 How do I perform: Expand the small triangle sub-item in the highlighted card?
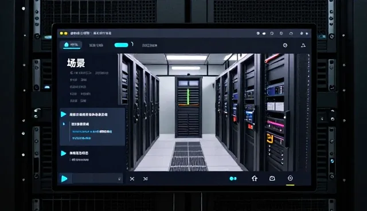click(x=64, y=124)
